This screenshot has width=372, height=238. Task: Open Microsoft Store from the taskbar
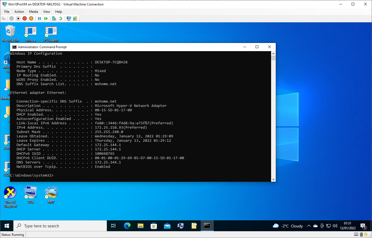[154, 226]
